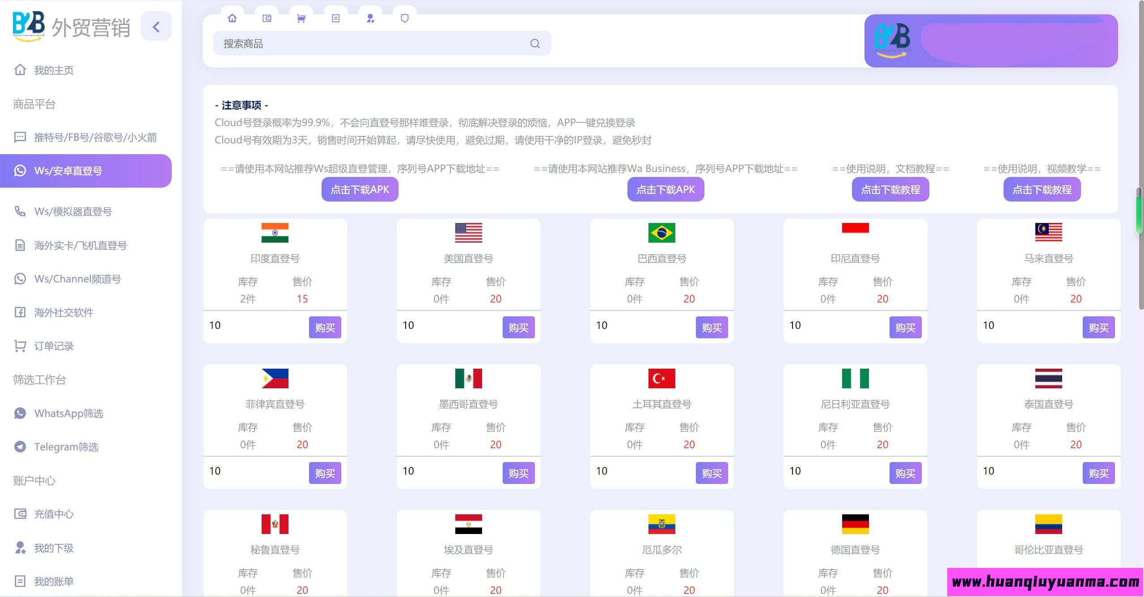This screenshot has height=597, width=1144.
Task: Click the chat icon beside 推特号/FB号
Action: (20, 137)
